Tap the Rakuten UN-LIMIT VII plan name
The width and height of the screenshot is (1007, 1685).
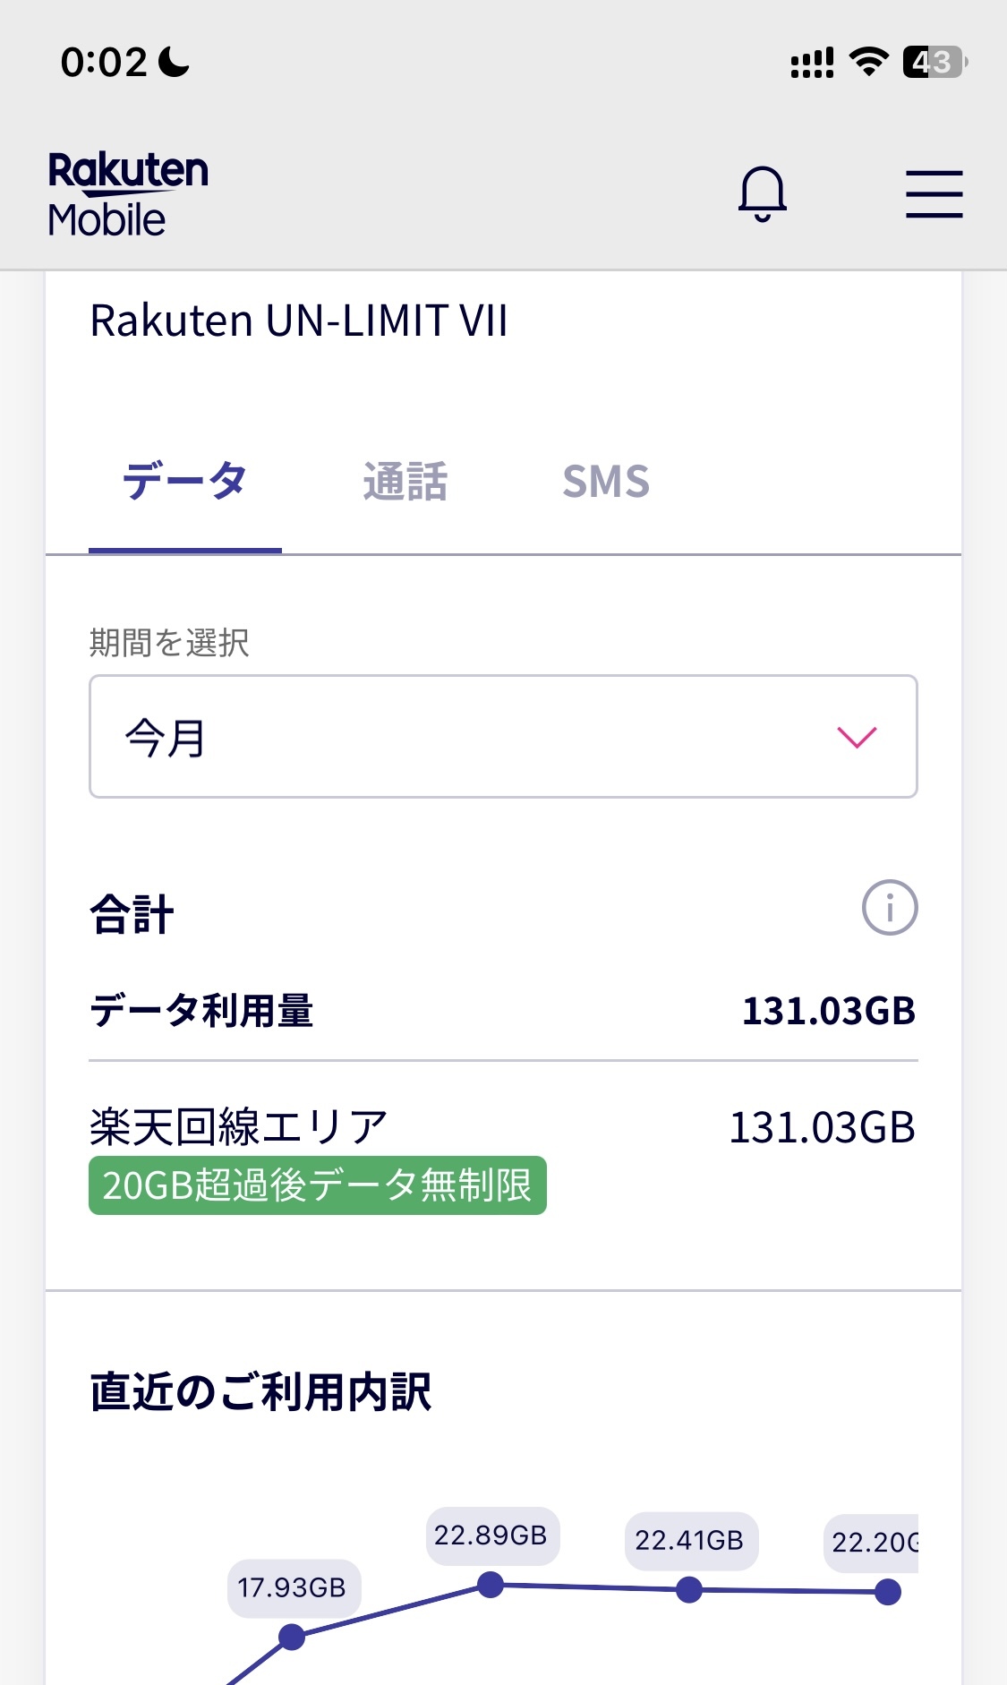pyautogui.click(x=299, y=321)
